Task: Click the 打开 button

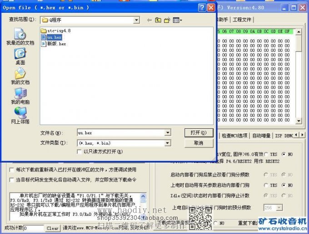Action: click(x=199, y=133)
